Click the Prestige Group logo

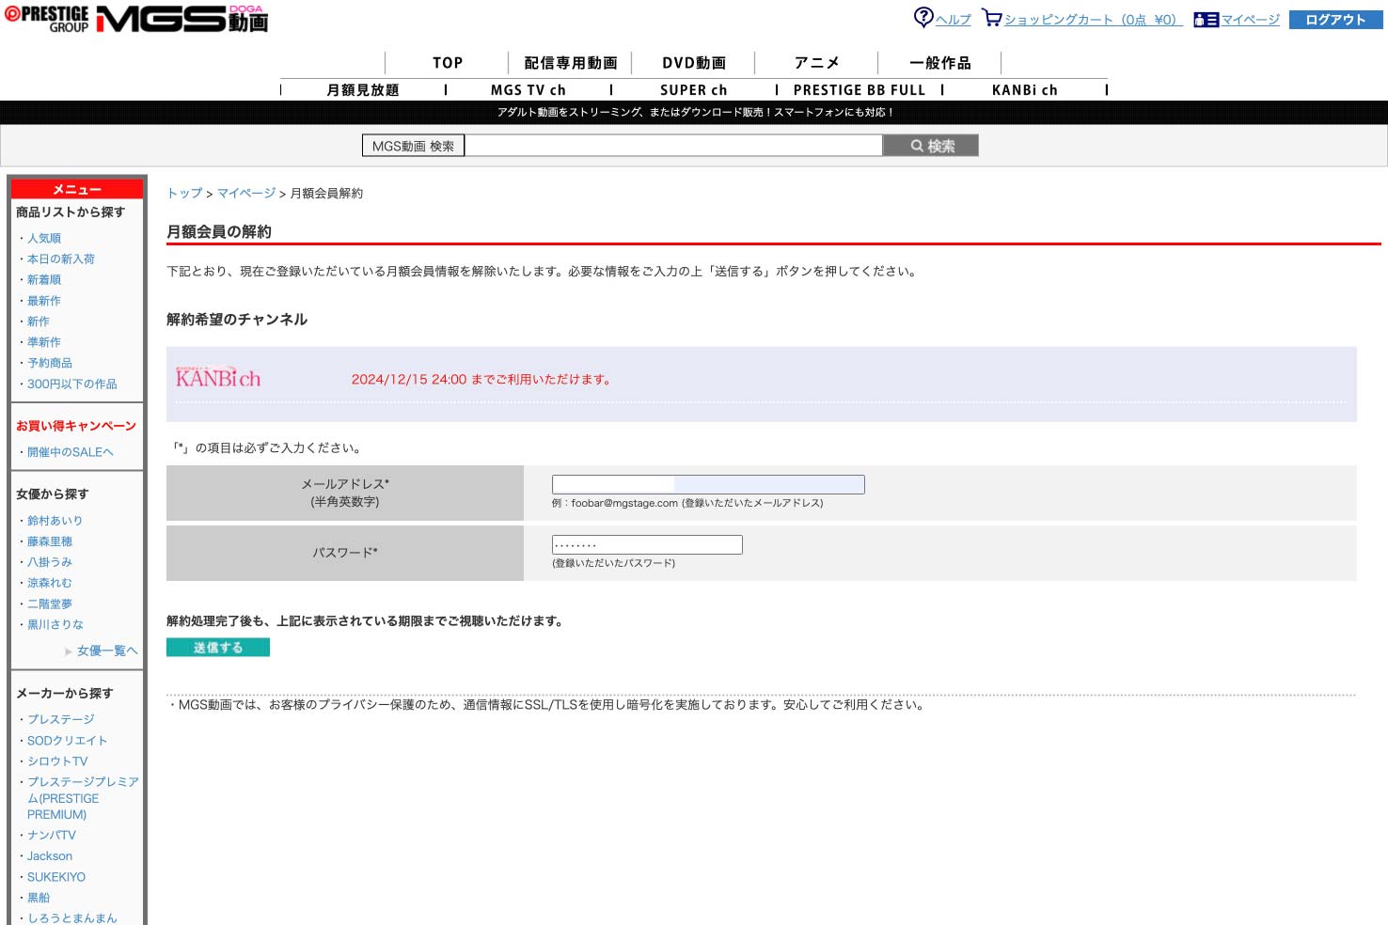click(x=47, y=19)
